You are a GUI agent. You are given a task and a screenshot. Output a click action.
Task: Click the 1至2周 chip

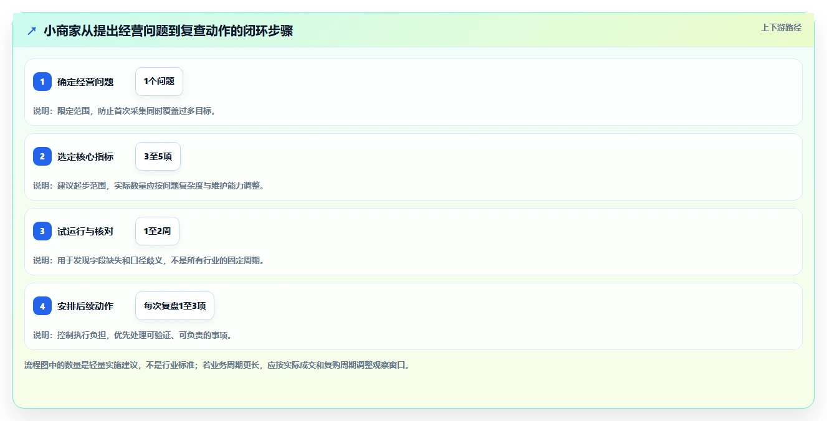(157, 231)
